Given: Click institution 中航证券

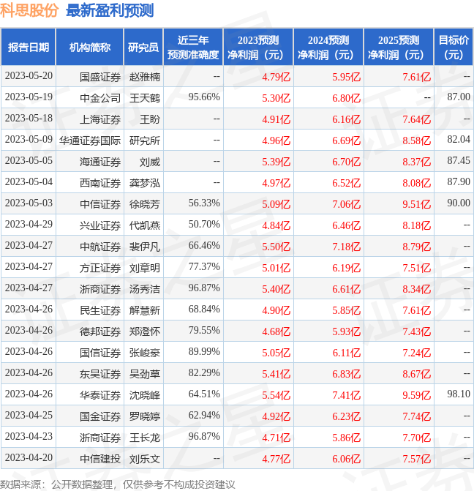Looking at the screenshot, I should [100, 247].
